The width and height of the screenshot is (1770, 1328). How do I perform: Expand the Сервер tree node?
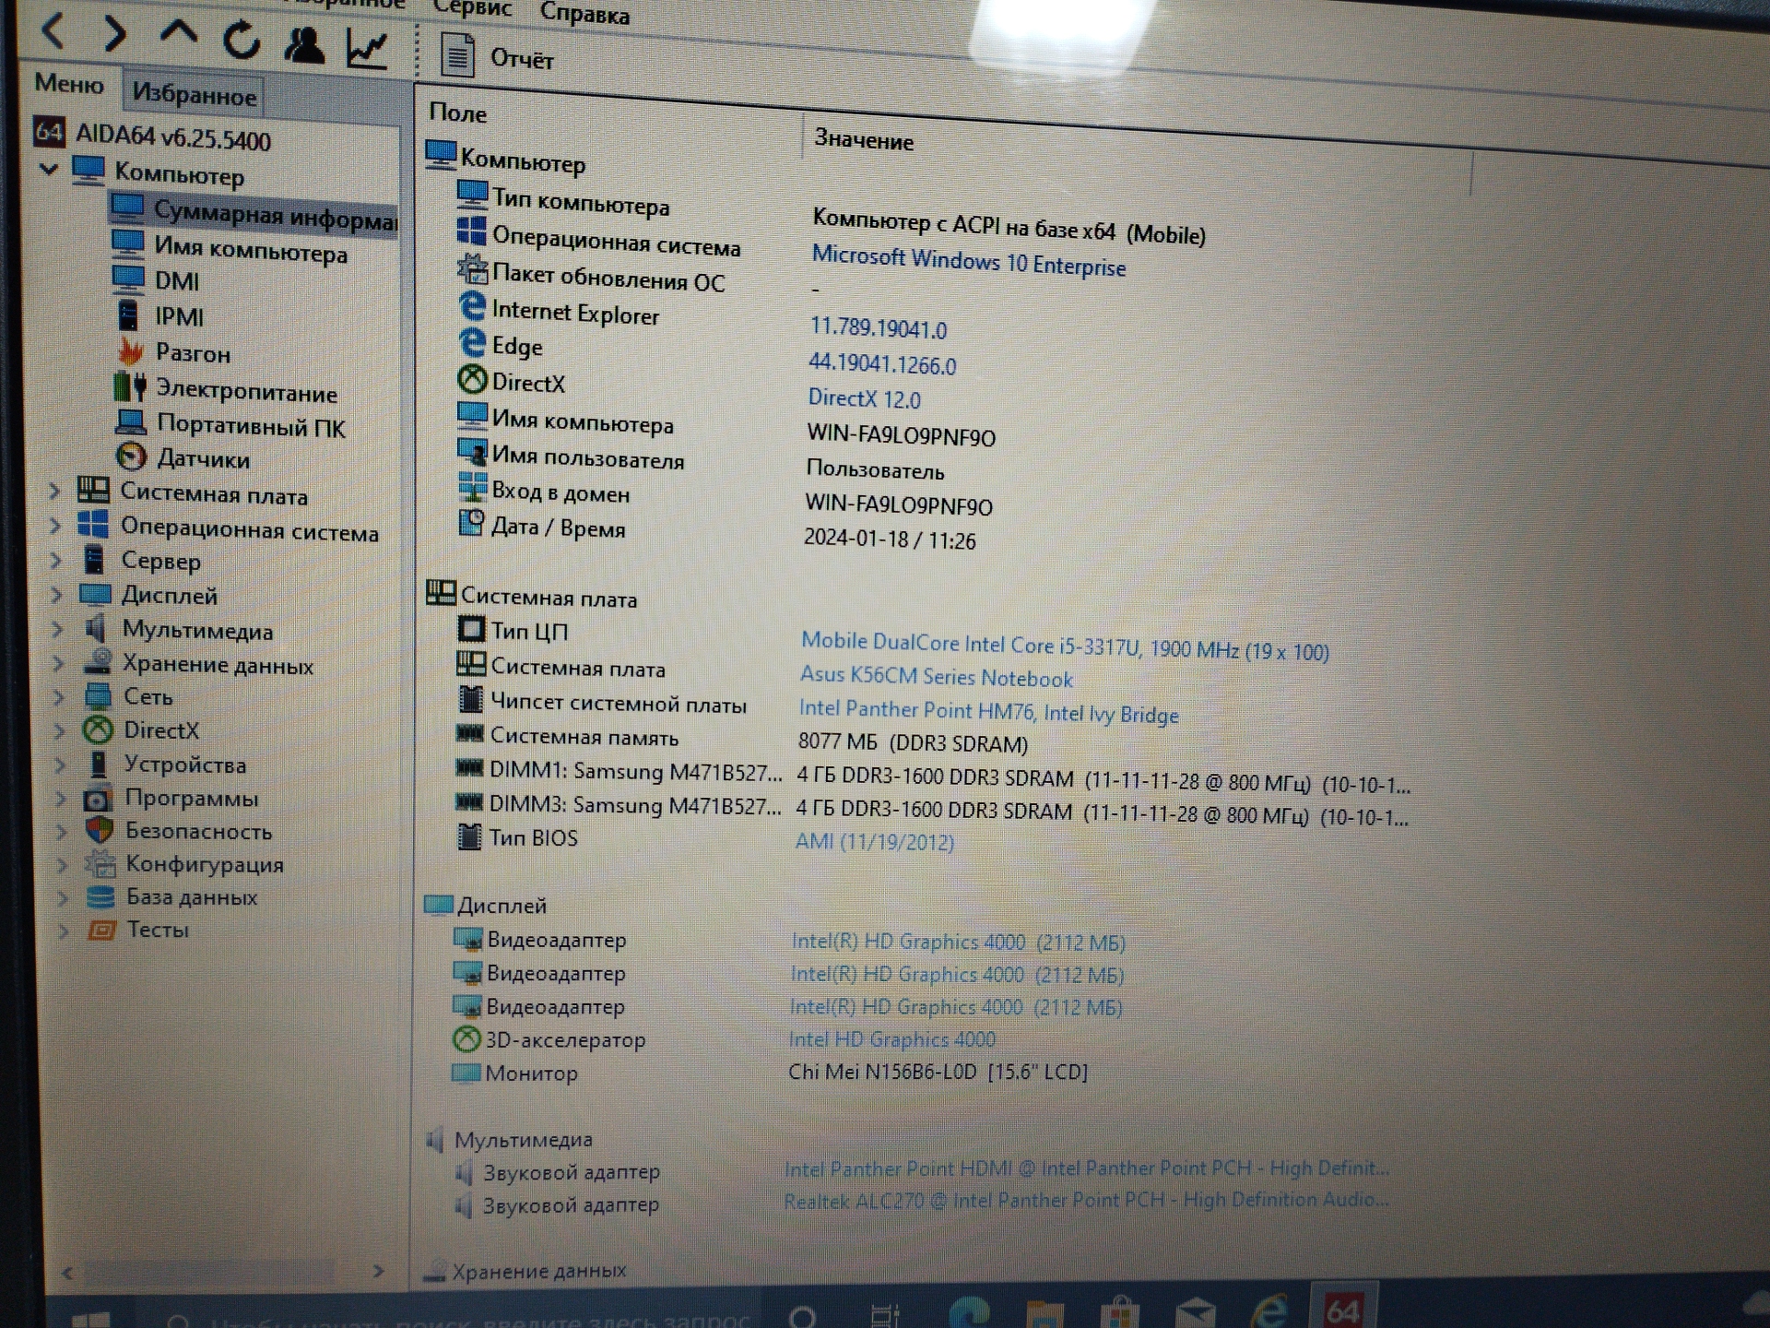[x=55, y=561]
